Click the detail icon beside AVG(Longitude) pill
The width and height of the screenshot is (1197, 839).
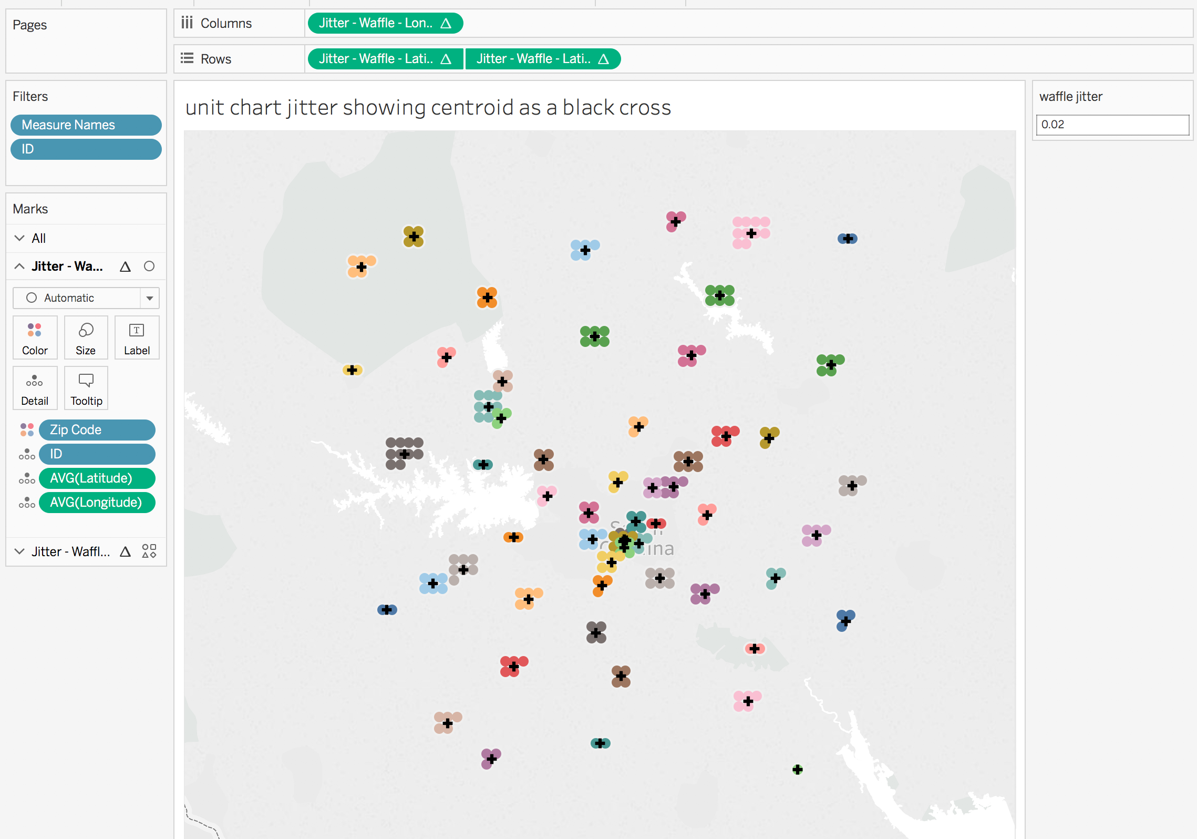(27, 503)
